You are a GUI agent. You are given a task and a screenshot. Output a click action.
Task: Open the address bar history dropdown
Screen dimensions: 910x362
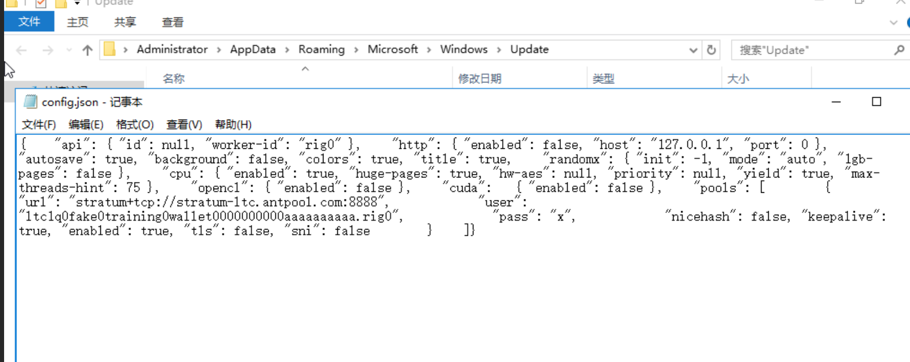(693, 50)
